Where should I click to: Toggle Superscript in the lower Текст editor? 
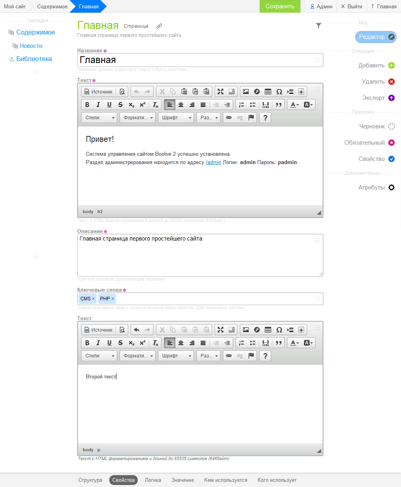(143, 343)
